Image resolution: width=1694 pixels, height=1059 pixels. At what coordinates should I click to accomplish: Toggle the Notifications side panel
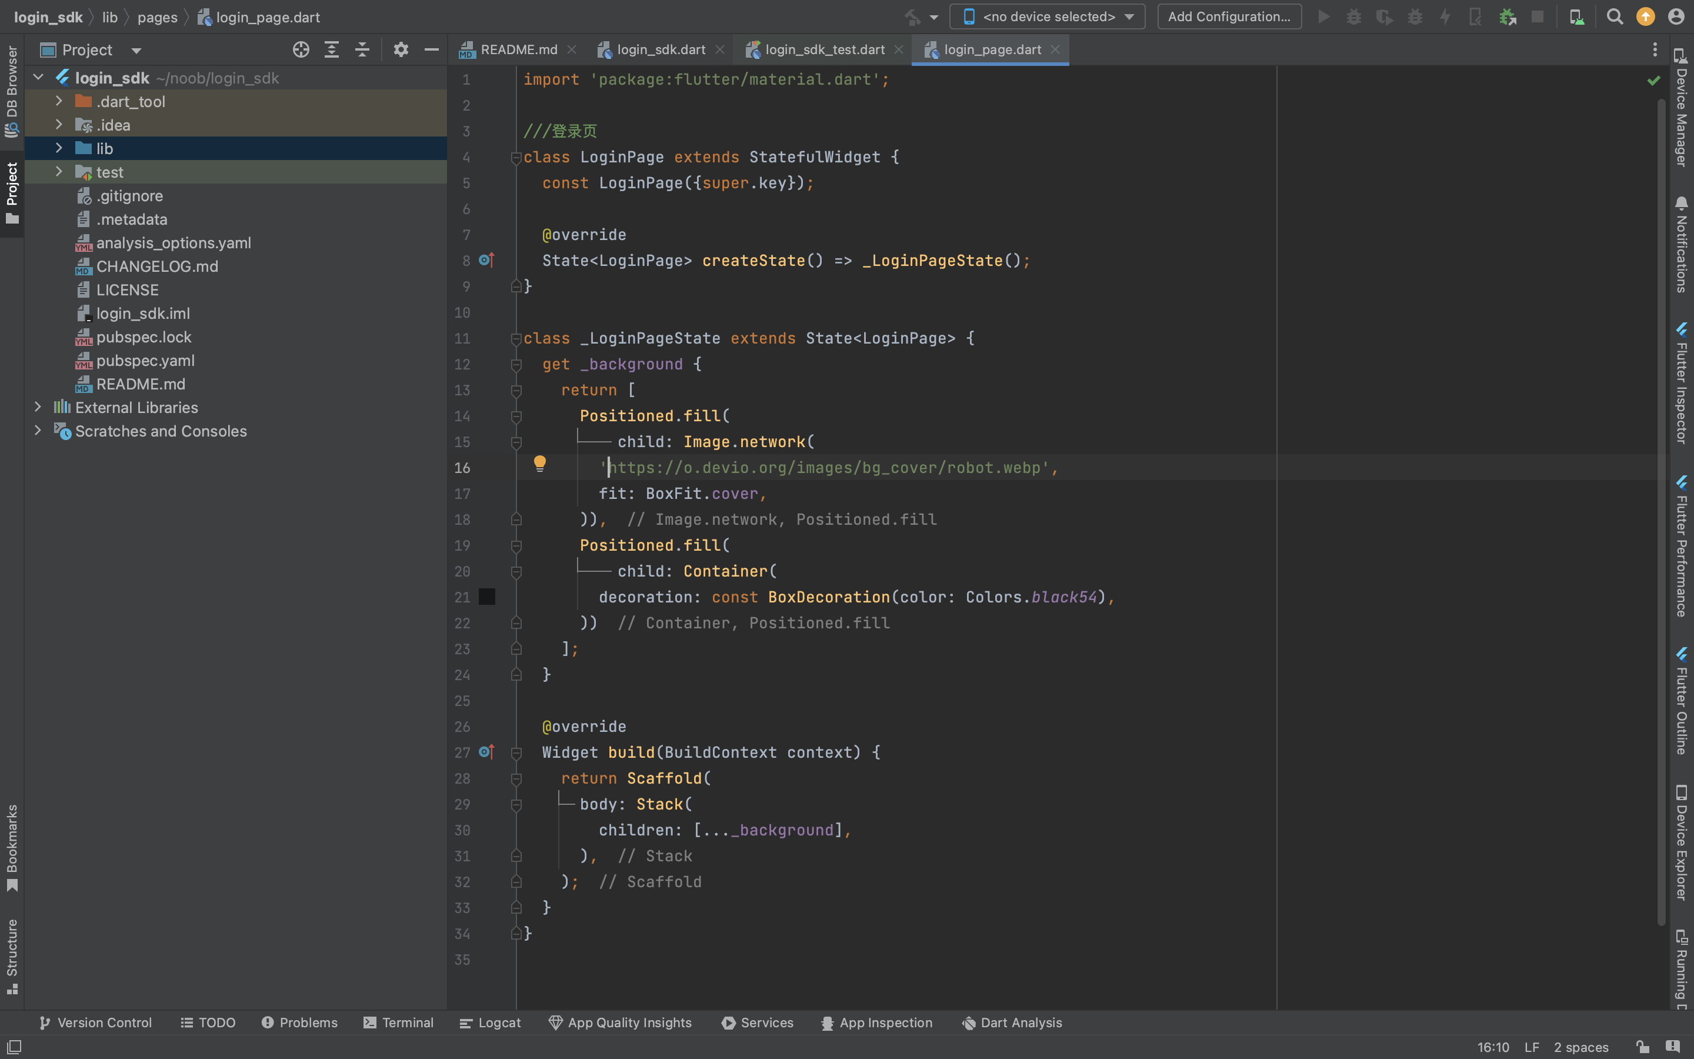click(1682, 245)
